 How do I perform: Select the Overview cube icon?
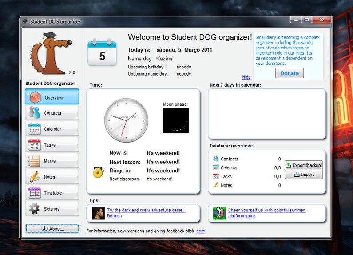point(35,97)
